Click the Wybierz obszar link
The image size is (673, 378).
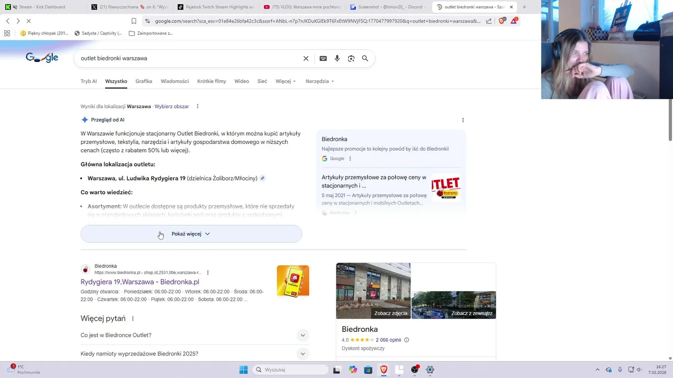click(171, 106)
